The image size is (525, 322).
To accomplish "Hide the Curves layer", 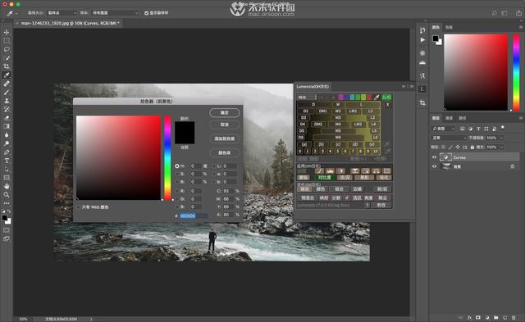I will [434, 157].
